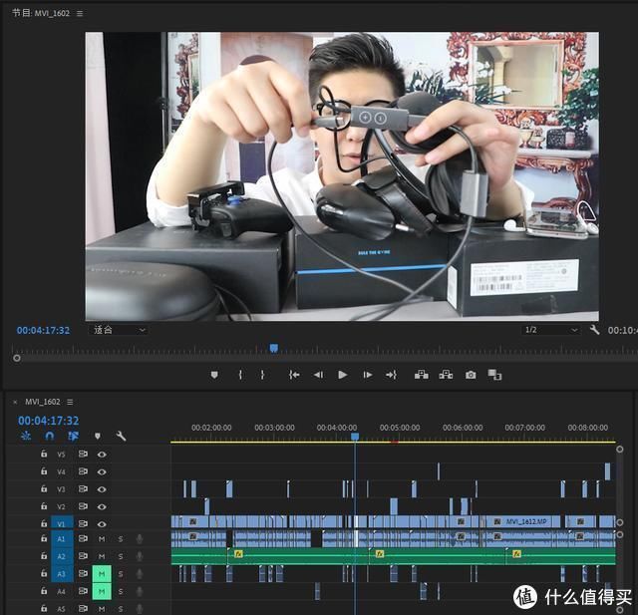Solo audio track A1
Viewport: 638px width, 615px height.
[121, 539]
